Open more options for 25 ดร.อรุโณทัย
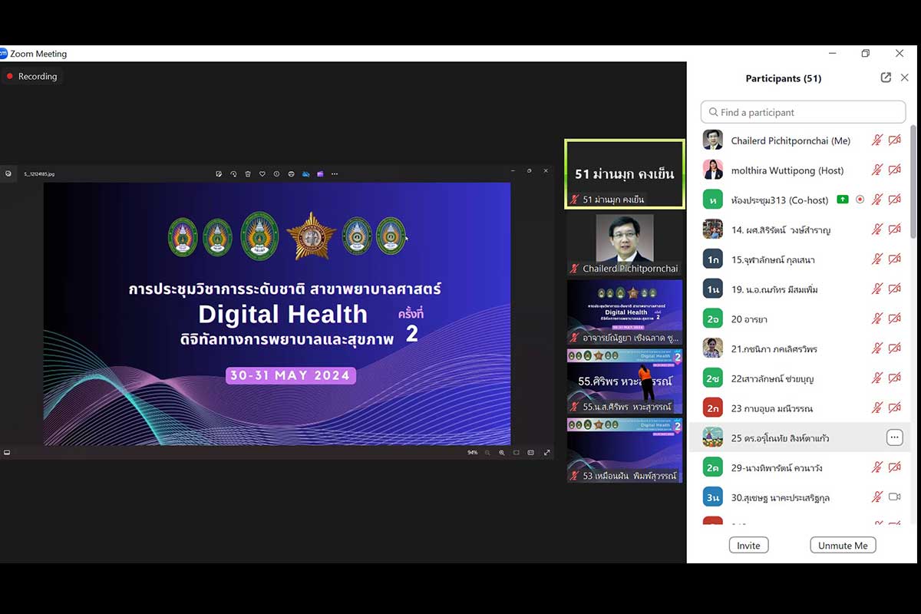 tap(894, 437)
